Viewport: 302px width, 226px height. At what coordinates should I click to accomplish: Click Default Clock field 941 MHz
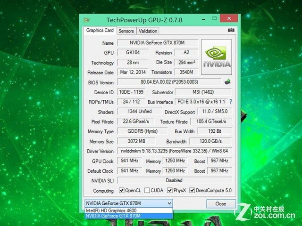tap(130, 170)
